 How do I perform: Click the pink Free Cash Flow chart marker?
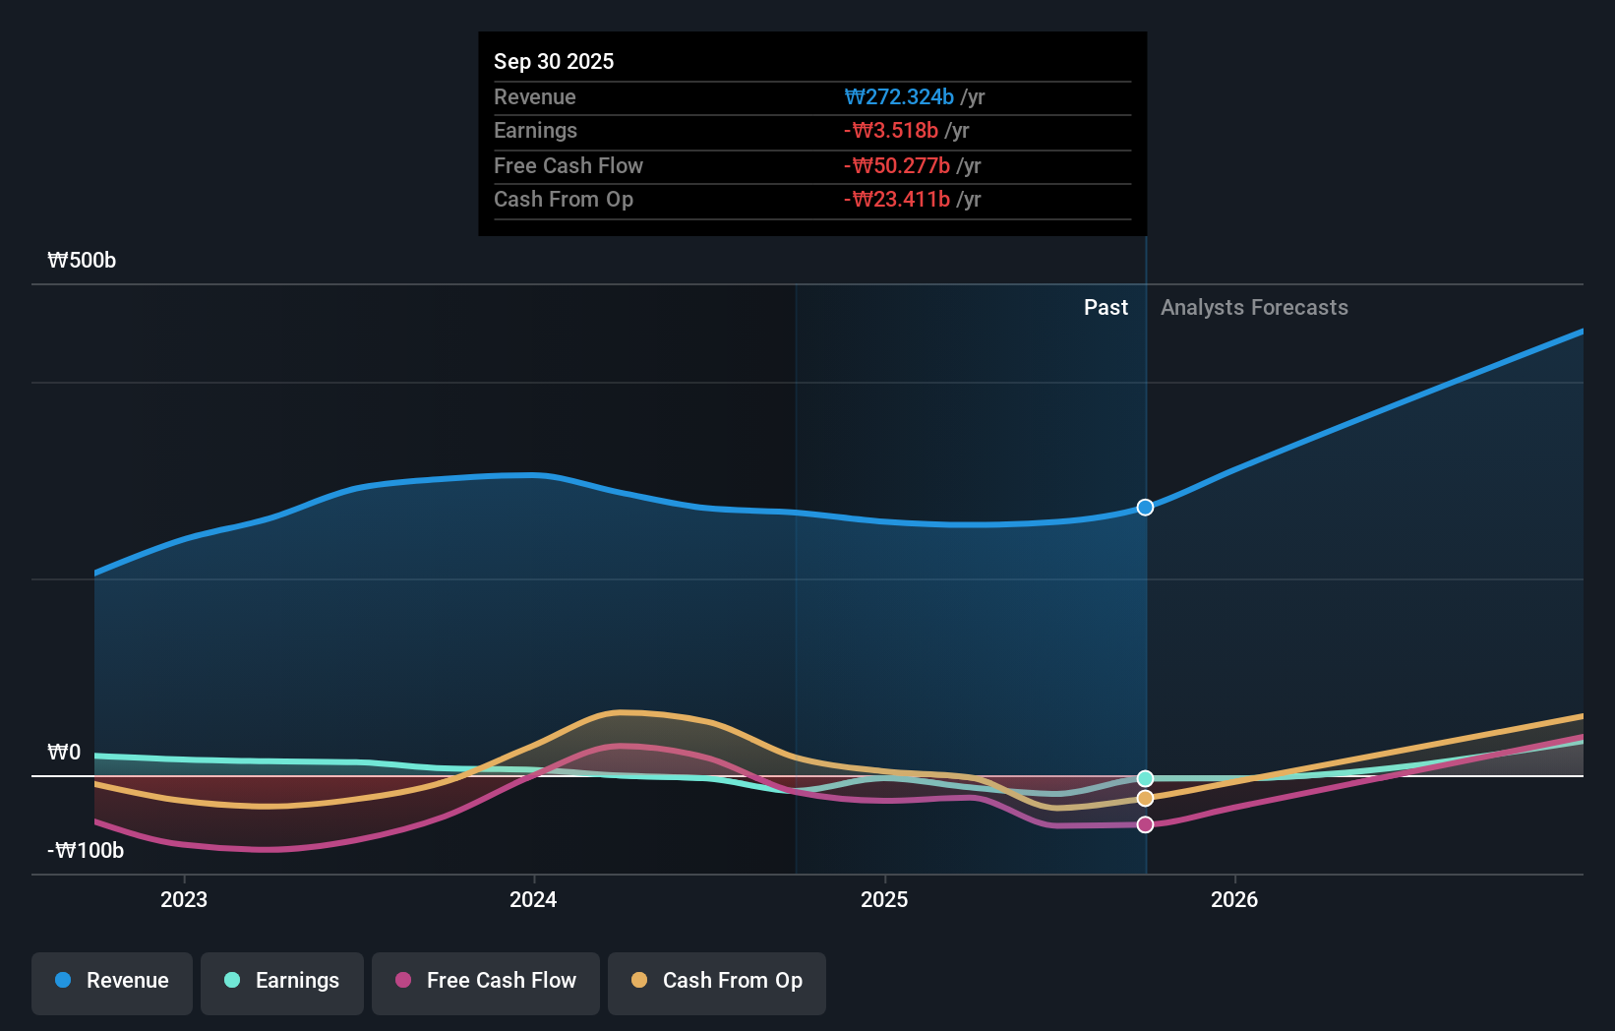1144,824
